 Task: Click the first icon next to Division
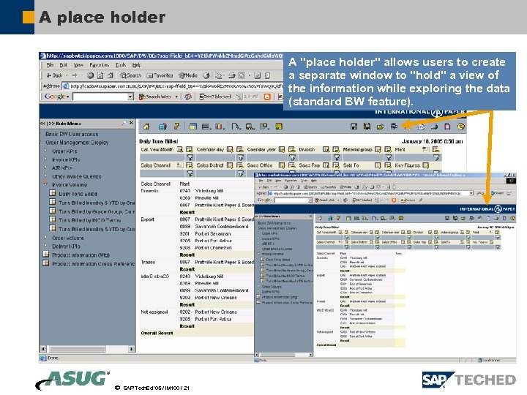(326, 149)
